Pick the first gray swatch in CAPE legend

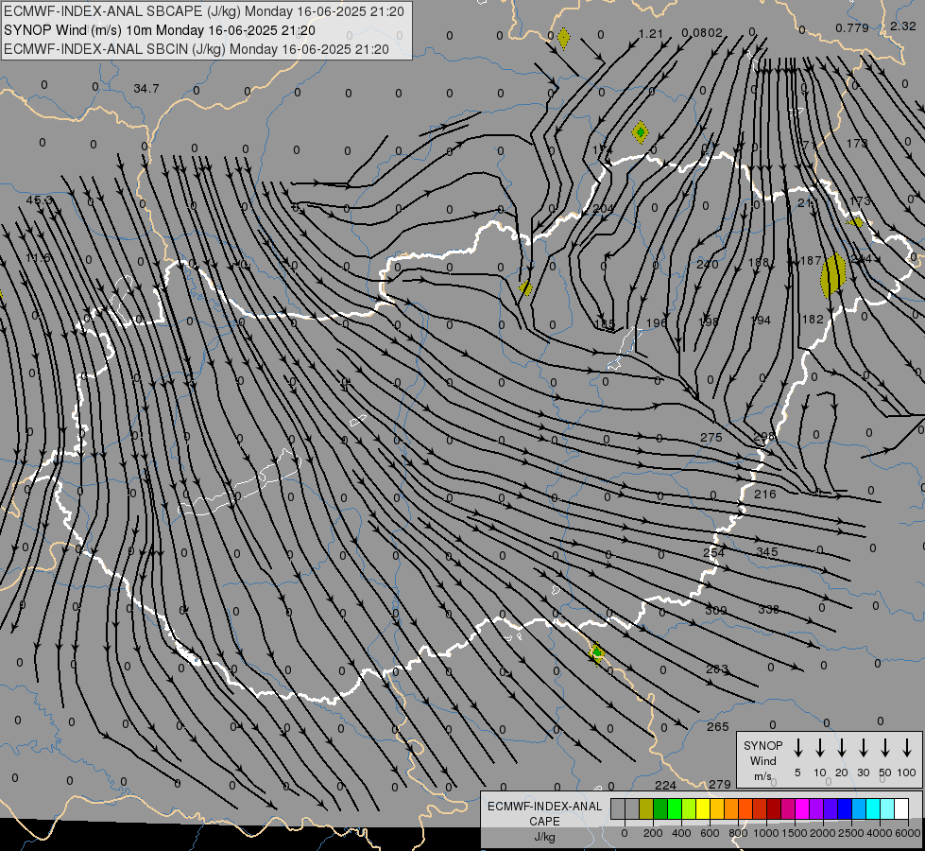point(618,809)
